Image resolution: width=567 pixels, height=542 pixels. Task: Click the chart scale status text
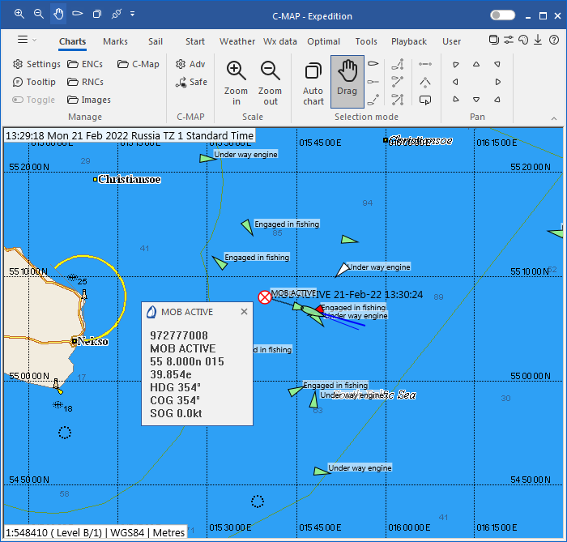96,532
